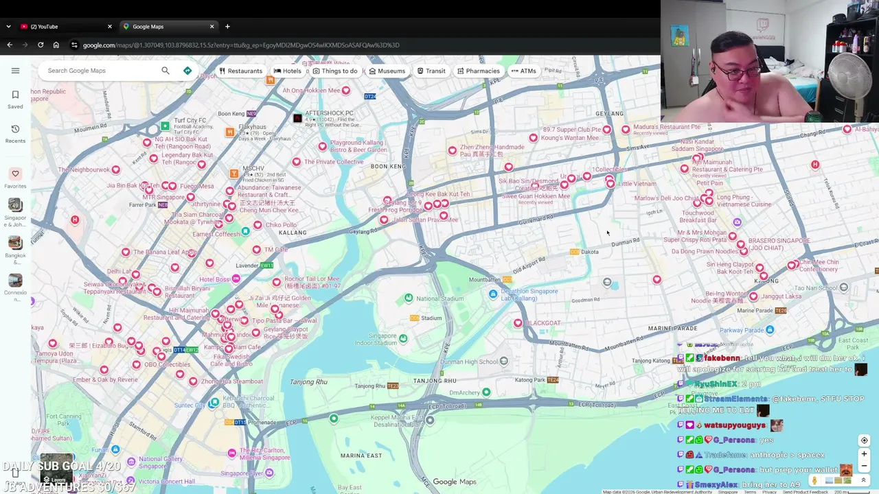Expand the browser tab search dropdown
Viewport: 879px width, 494px height.
8,27
